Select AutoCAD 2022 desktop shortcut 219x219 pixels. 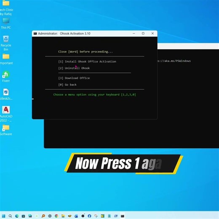point(6,114)
